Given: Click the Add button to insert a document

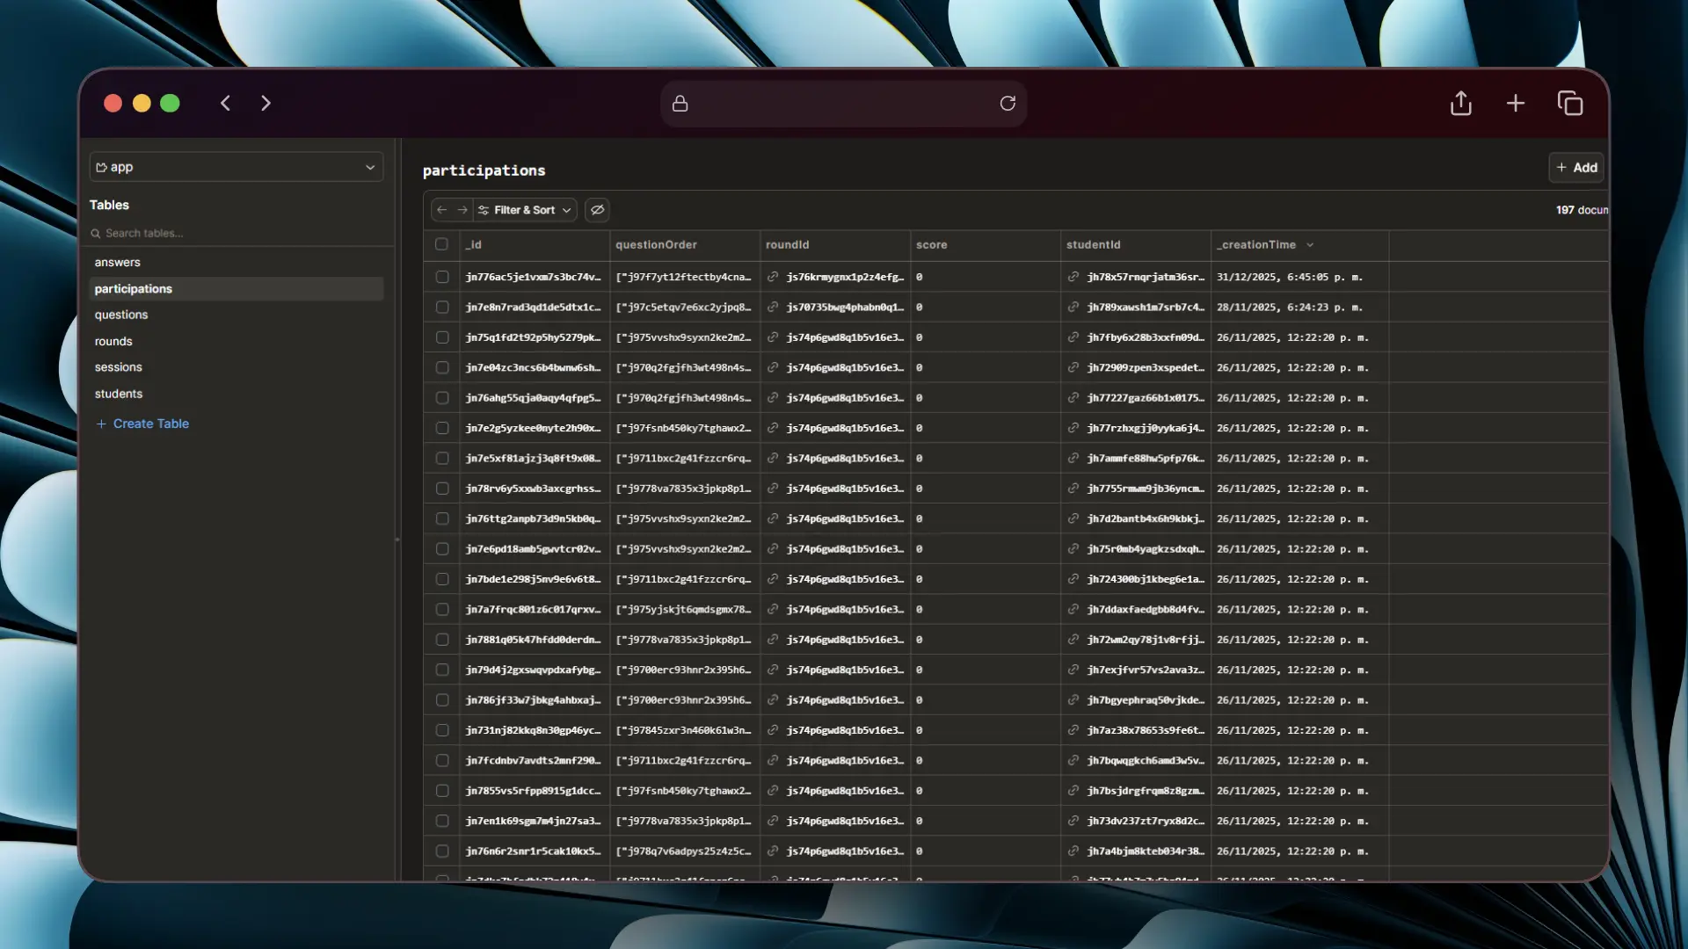Looking at the screenshot, I should (1575, 167).
